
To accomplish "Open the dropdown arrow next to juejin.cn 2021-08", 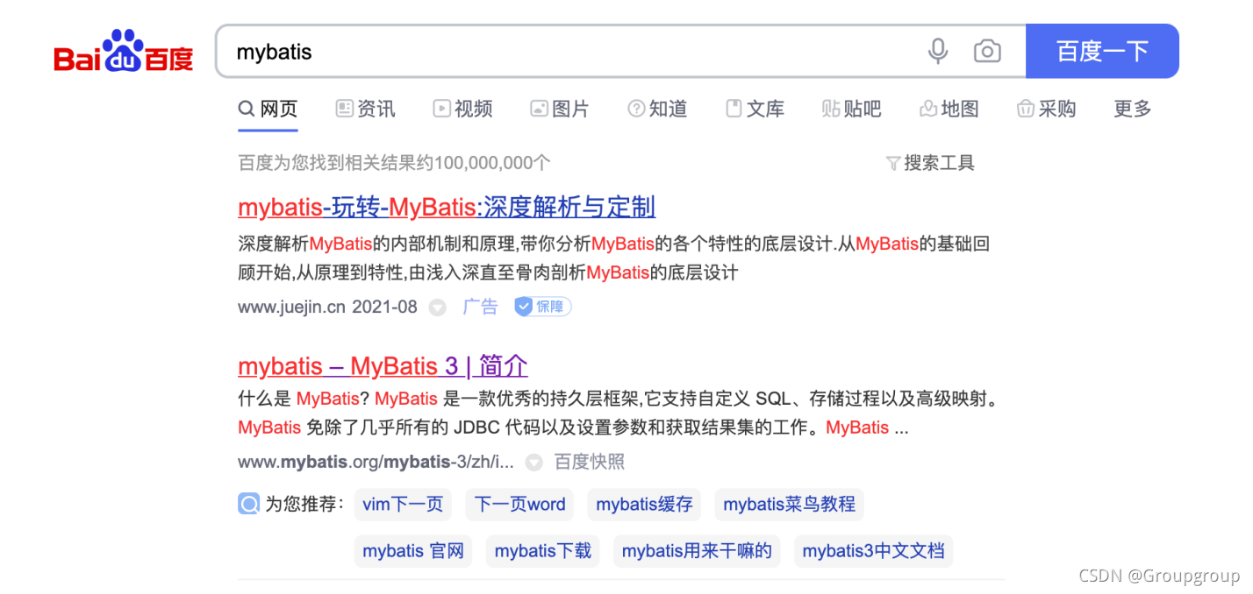I will point(437,308).
